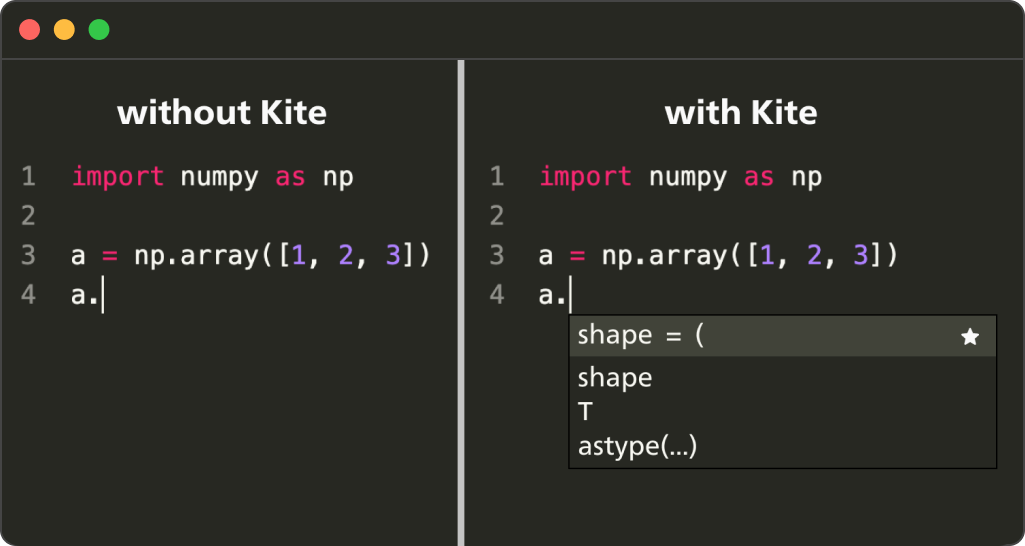The width and height of the screenshot is (1025, 546).
Task: Click line number 2 in the with Kite pane
Action: (496, 216)
